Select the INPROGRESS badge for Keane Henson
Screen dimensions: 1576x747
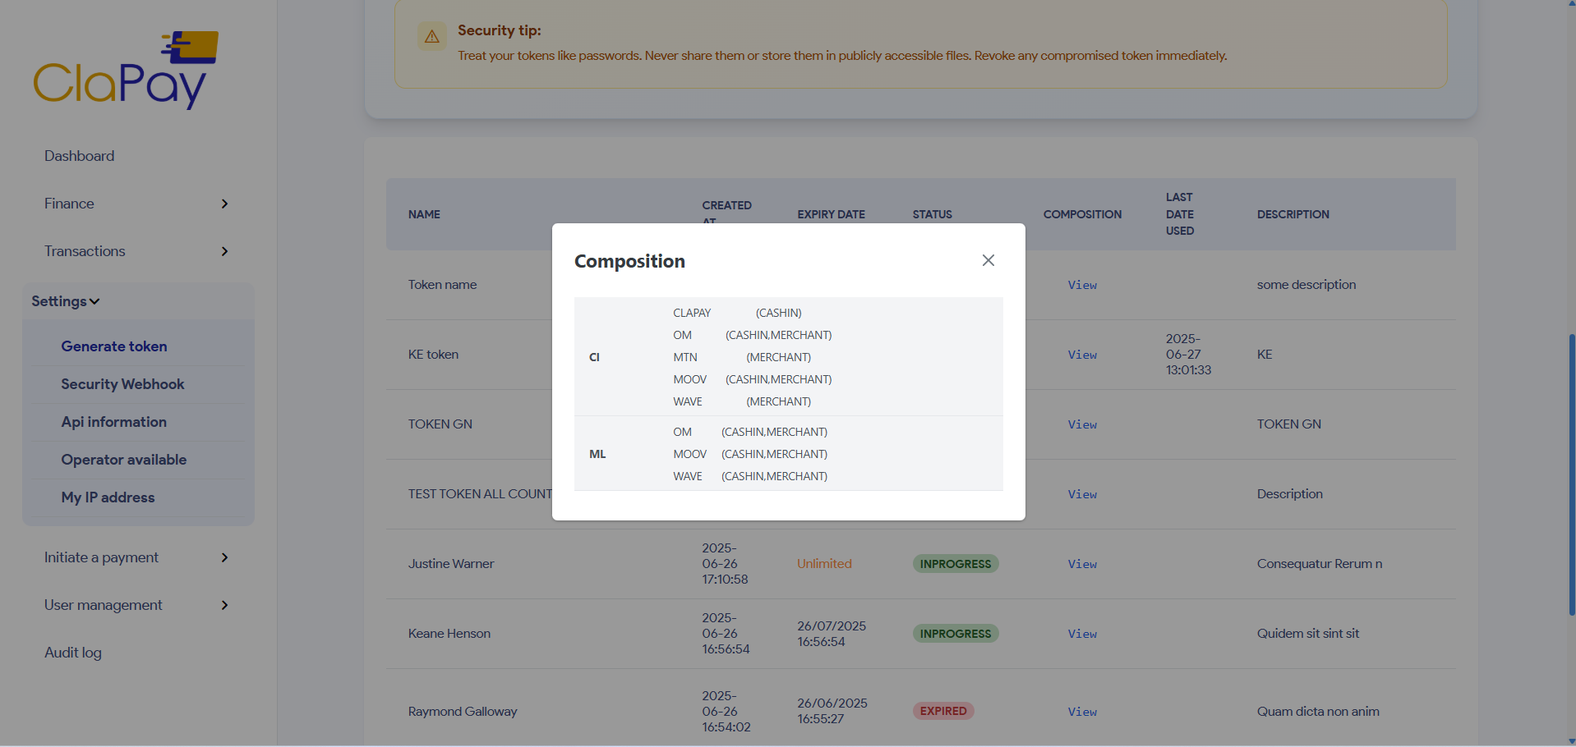[x=954, y=633]
